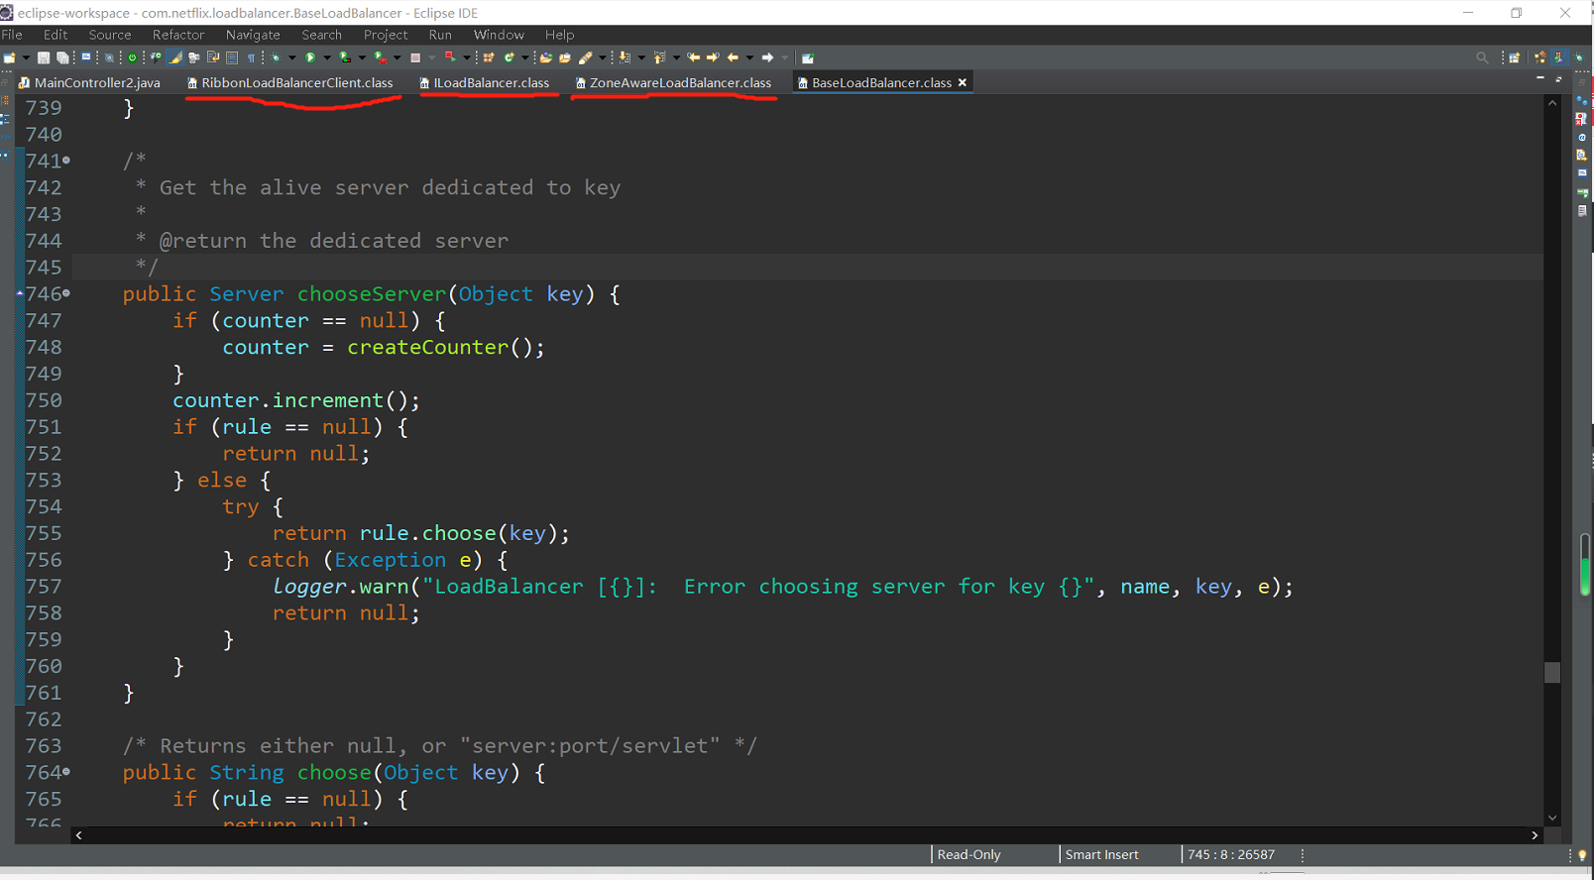Click the New file toolbar icon
The width and height of the screenshot is (1594, 880).
(x=9, y=57)
